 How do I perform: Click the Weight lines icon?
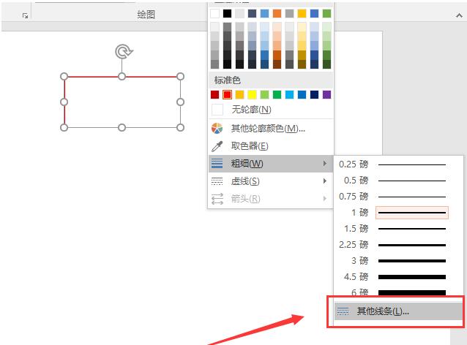[217, 163]
